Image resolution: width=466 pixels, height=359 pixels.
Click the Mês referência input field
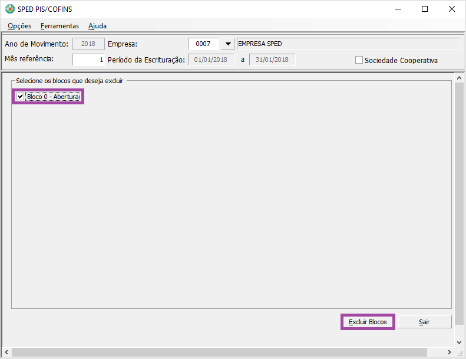[x=88, y=60]
